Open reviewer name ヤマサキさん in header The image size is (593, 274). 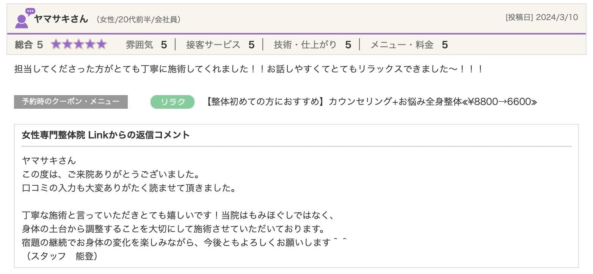(61, 19)
